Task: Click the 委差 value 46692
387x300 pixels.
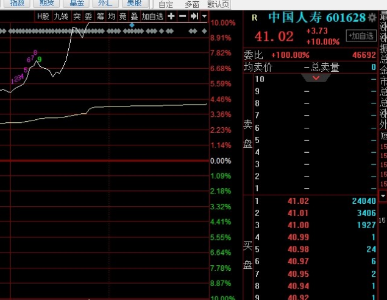Action: pyautogui.click(x=364, y=55)
